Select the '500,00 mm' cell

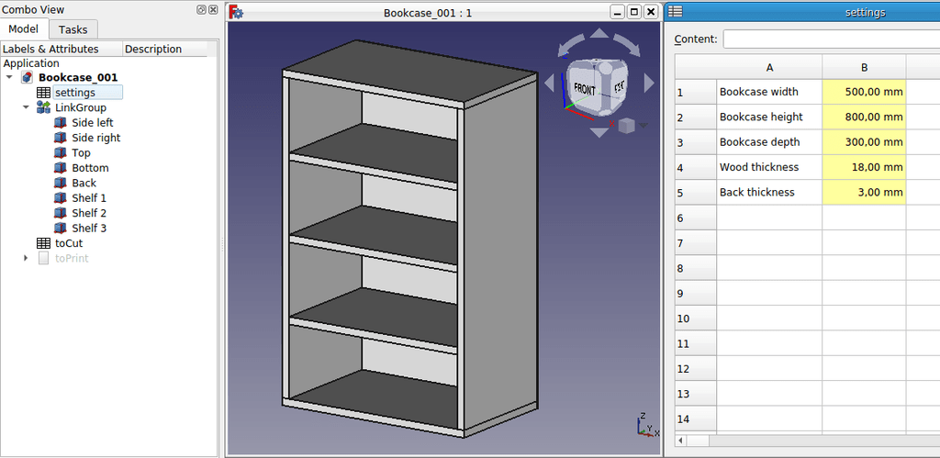pos(864,93)
